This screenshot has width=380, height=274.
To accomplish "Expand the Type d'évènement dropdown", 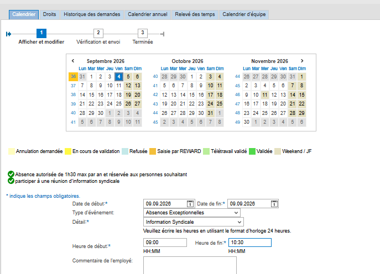I will pyautogui.click(x=192, y=213).
